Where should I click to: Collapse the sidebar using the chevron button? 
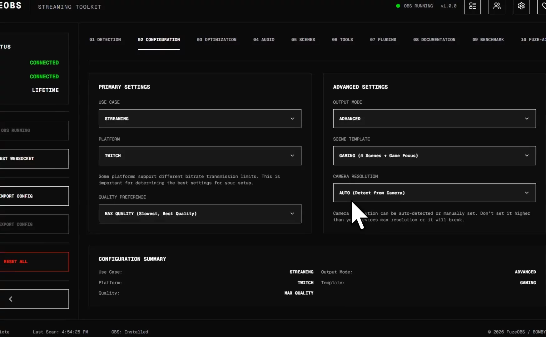coord(11,299)
